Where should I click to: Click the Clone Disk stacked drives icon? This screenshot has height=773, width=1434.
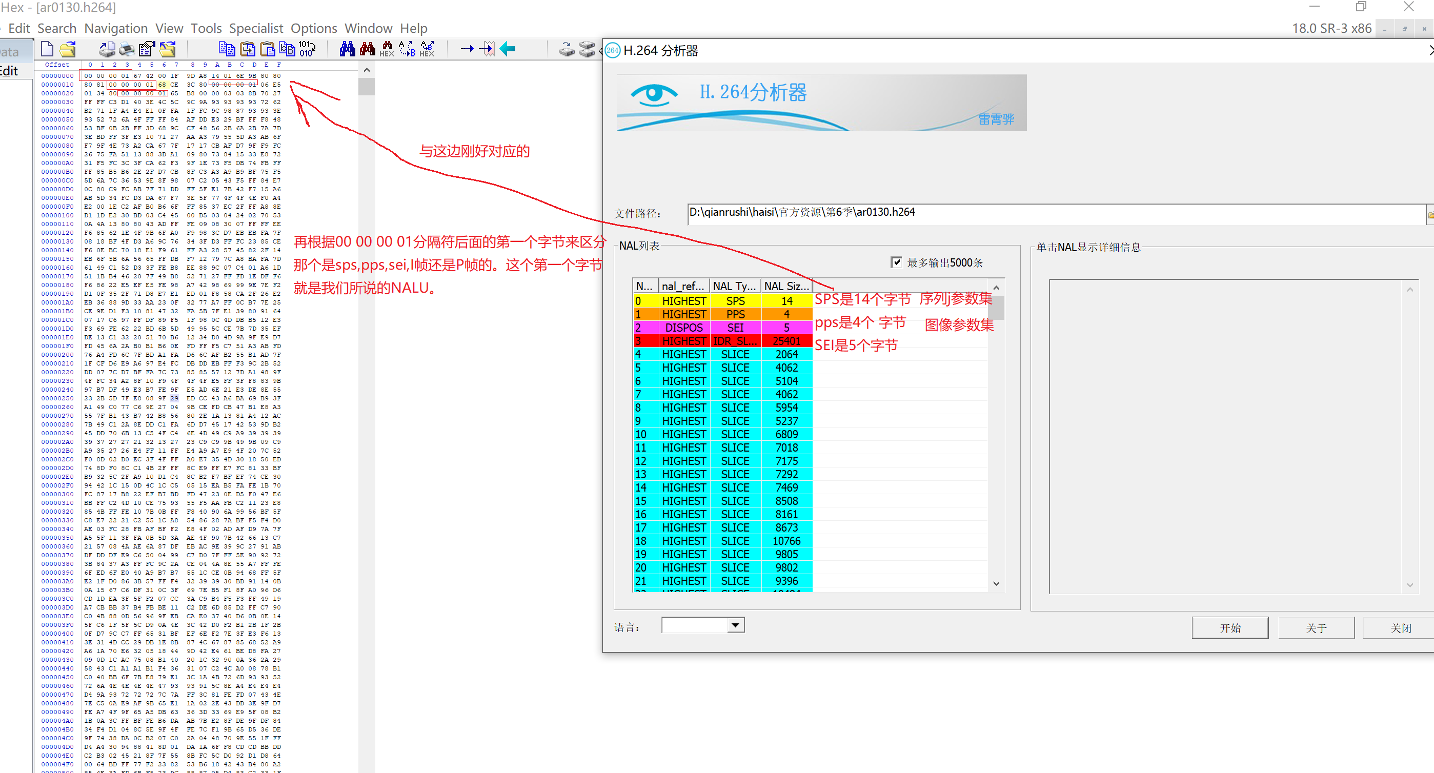tap(588, 50)
